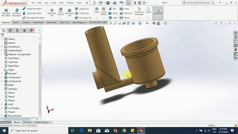Choose the Swept Boss/Base tool
The width and height of the screenshot is (238, 134).
[x=32, y=9]
